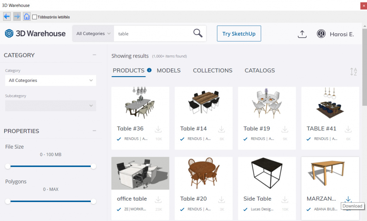The height and width of the screenshot is (221, 367).
Task: Download the Table #36 model
Action: click(x=158, y=129)
